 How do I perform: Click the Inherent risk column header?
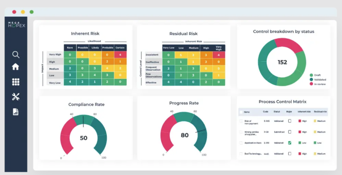[x=304, y=112]
